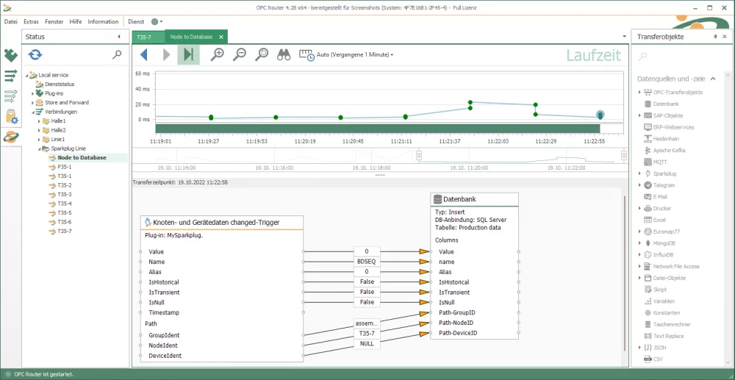Select Dienststatus in the tree

[60, 85]
